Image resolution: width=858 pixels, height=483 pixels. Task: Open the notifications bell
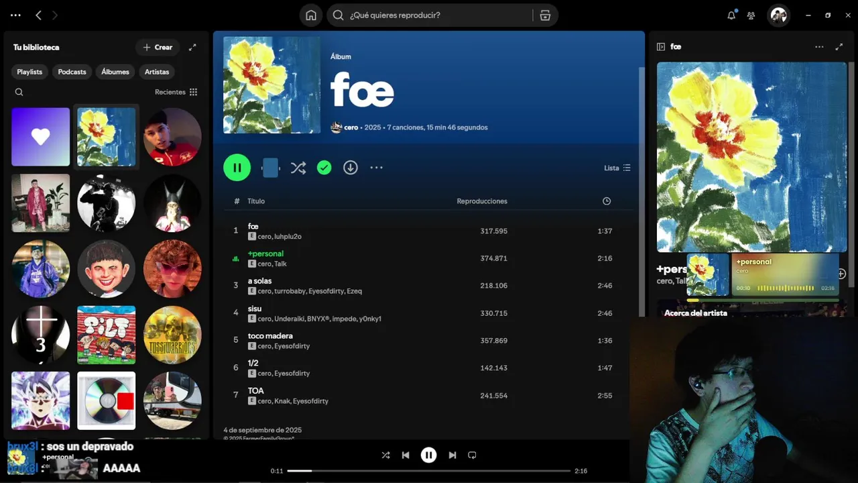(731, 15)
